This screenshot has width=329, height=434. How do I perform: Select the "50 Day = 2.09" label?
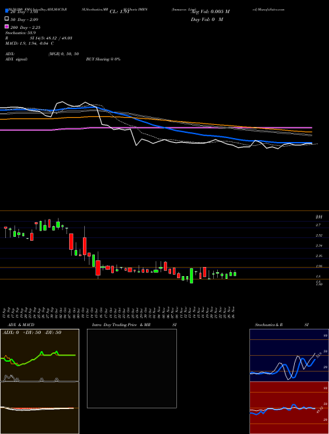[24, 19]
